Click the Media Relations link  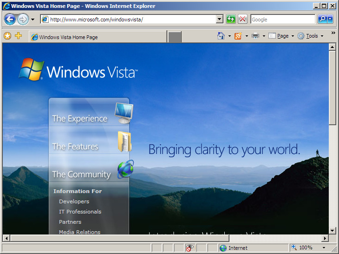click(x=80, y=232)
